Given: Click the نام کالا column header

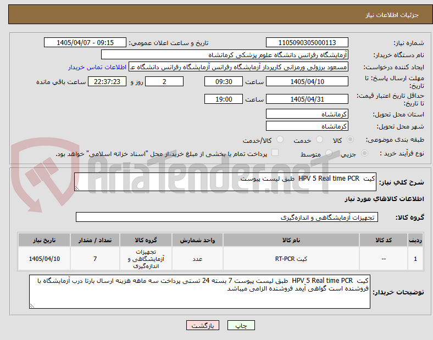Looking at the screenshot, I should pos(291,240).
